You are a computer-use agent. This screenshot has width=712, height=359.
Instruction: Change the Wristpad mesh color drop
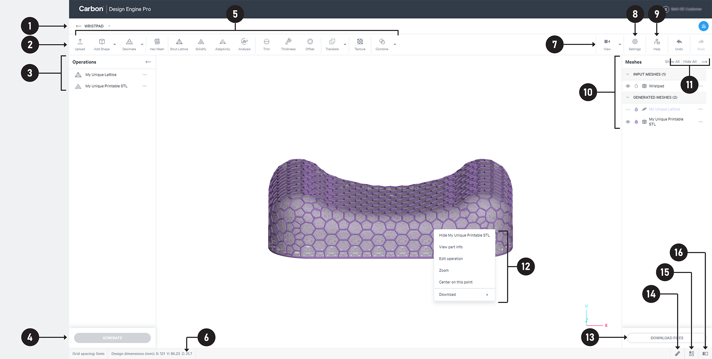[x=636, y=86]
